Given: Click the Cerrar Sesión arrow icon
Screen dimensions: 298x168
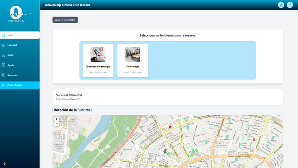Looking at the screenshot, I should click(x=4, y=85).
